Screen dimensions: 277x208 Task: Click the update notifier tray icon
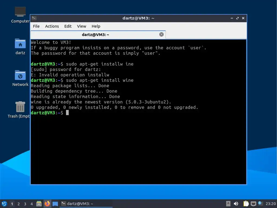pyautogui.click(x=260, y=203)
